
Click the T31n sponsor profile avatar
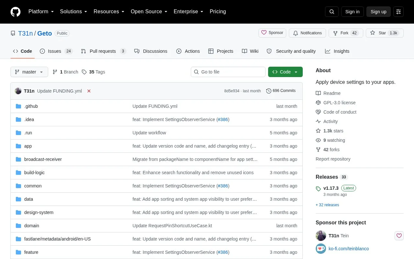coord(321,236)
